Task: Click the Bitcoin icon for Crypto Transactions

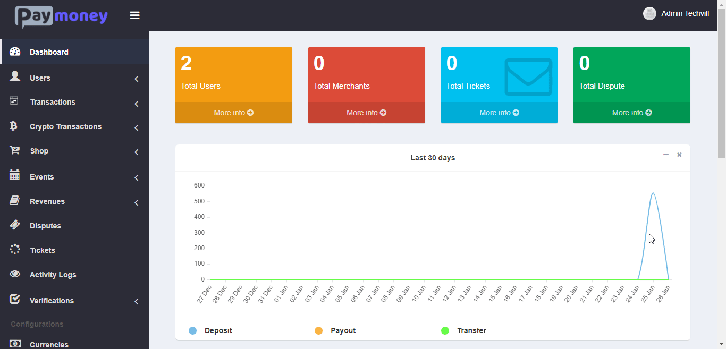Action: (x=14, y=126)
